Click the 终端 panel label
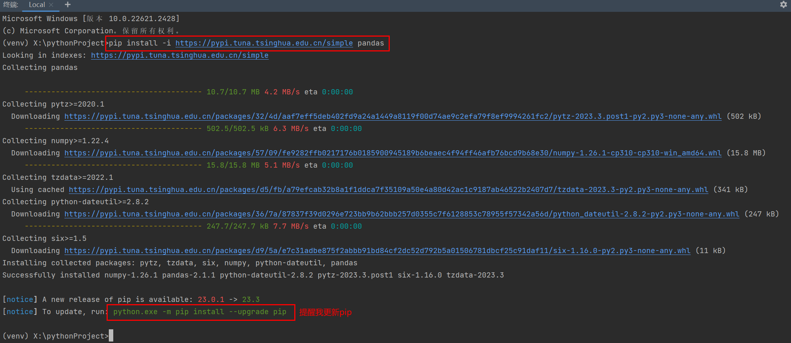Image resolution: width=791 pixels, height=343 pixels. [x=10, y=5]
